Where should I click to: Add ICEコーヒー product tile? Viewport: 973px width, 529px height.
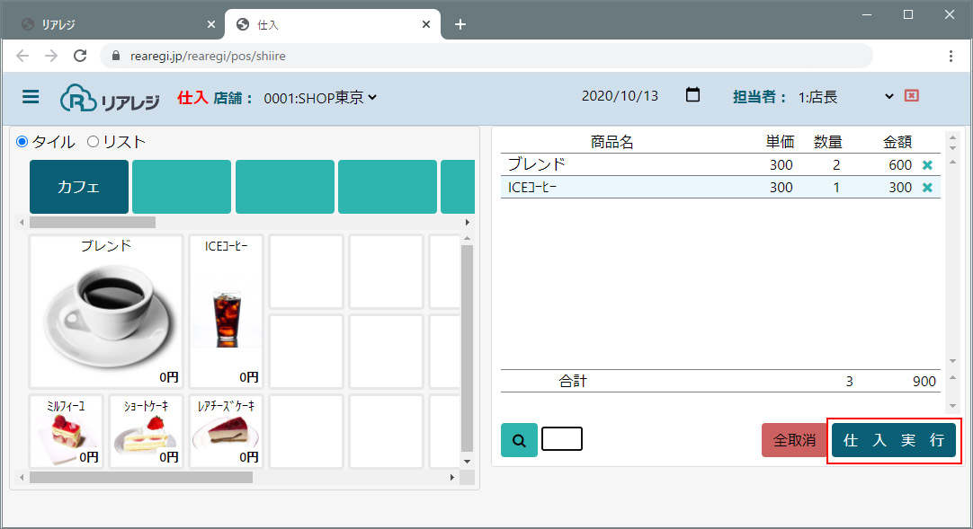pos(226,312)
